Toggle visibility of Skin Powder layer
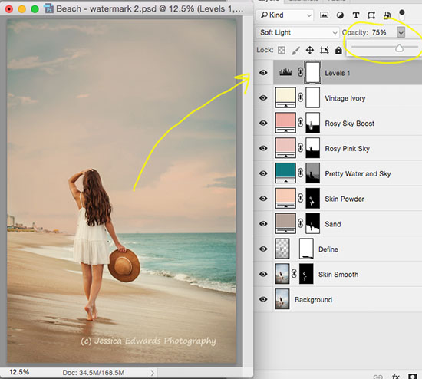The image size is (422, 379). [263, 199]
